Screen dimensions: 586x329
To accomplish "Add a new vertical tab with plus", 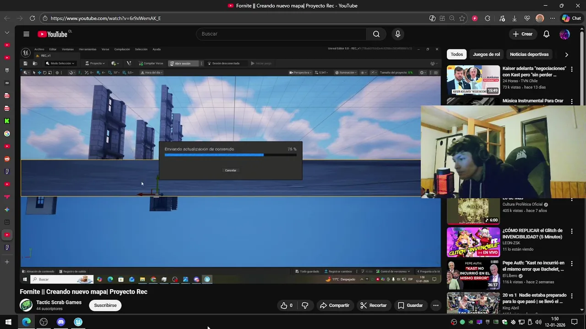I will [7, 262].
